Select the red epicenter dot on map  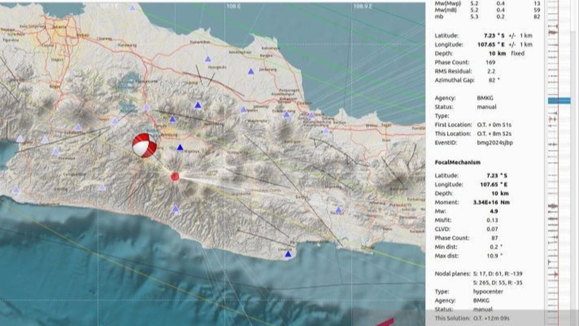[x=175, y=177]
